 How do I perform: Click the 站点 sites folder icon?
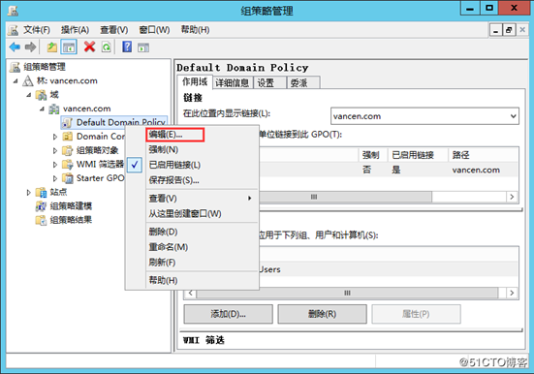pos(42,193)
